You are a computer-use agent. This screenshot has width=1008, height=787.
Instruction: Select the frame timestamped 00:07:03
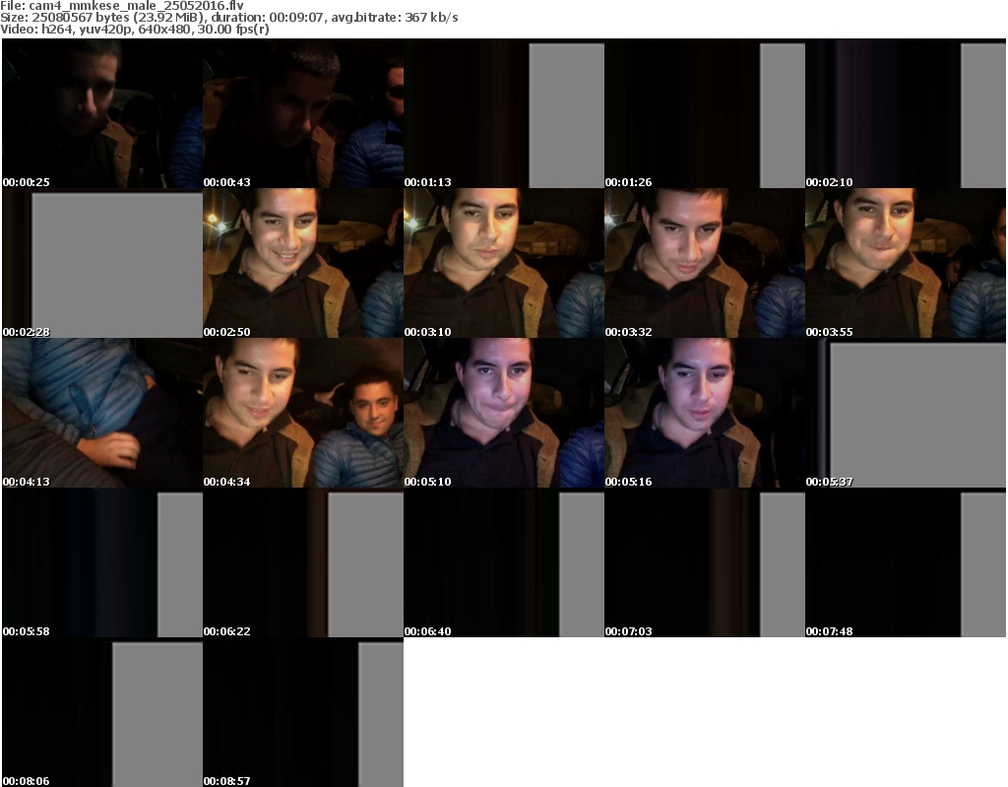(x=705, y=562)
